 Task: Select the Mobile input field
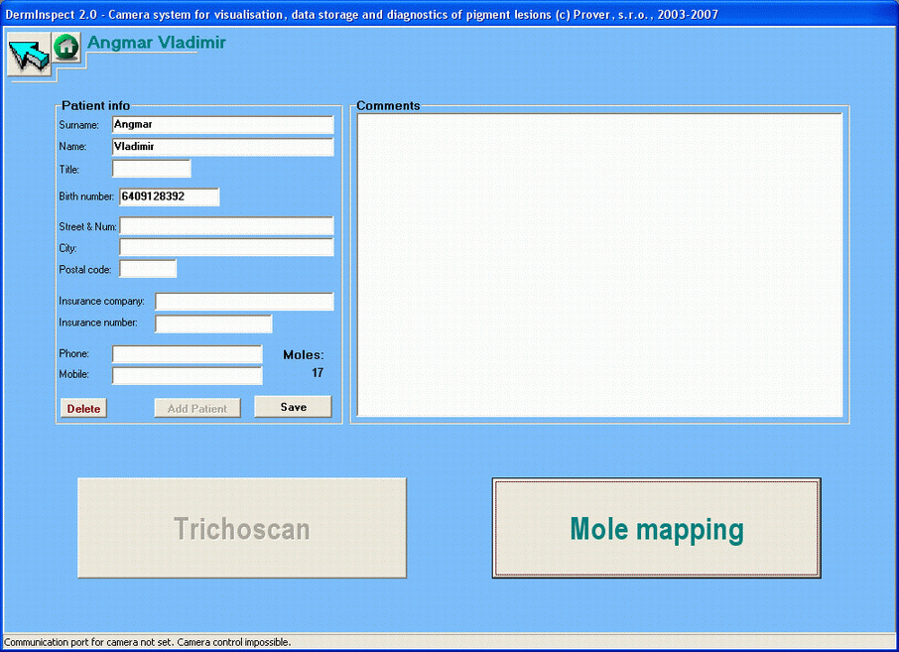coord(187,375)
